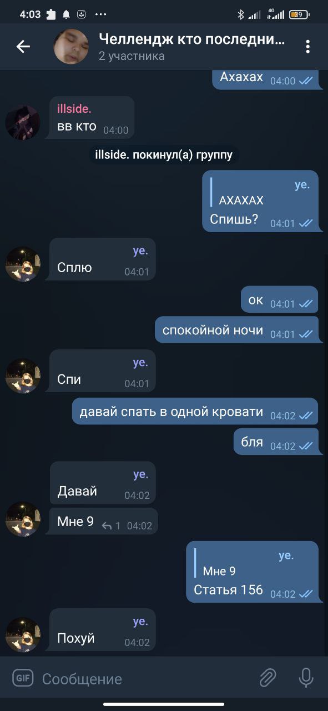Tap the Bluetooth status bar icon
The image size is (328, 711).
[x=240, y=14]
